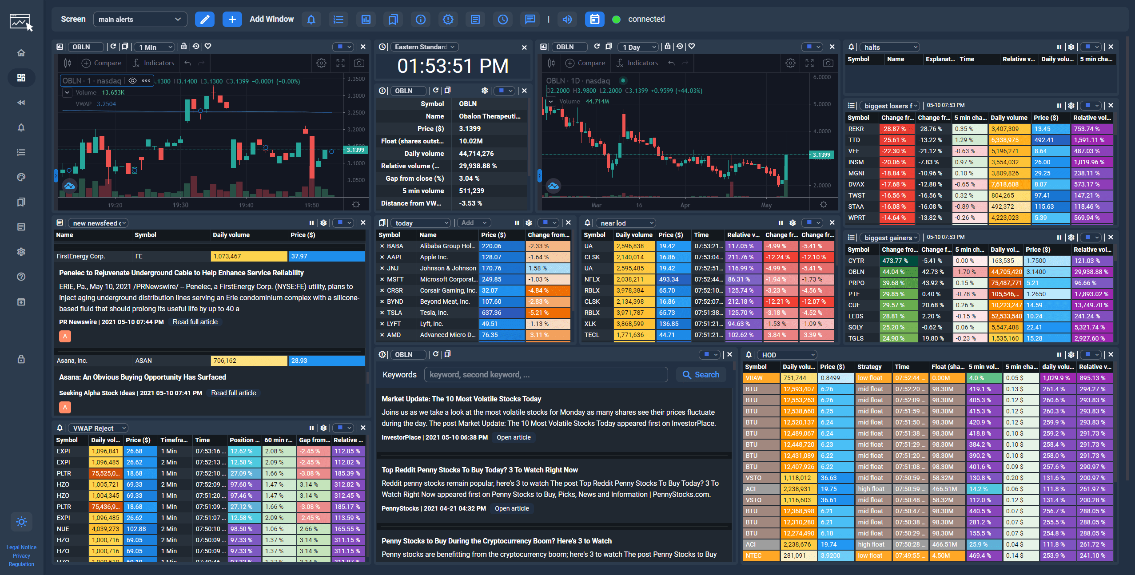Click the info icon in the top toolbar
This screenshot has width=1135, height=575.
point(420,19)
